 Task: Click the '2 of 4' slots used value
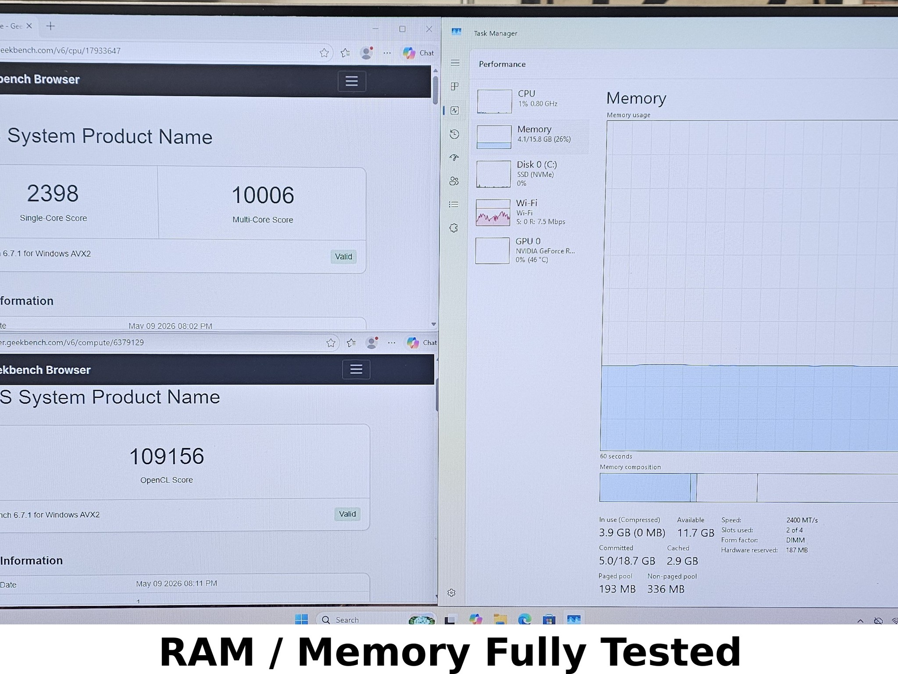tap(795, 530)
